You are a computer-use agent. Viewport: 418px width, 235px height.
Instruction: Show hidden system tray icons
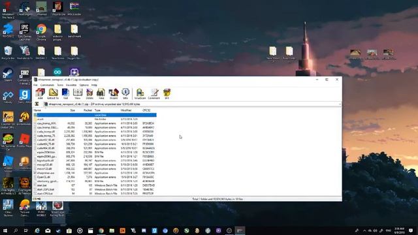(x=364, y=230)
